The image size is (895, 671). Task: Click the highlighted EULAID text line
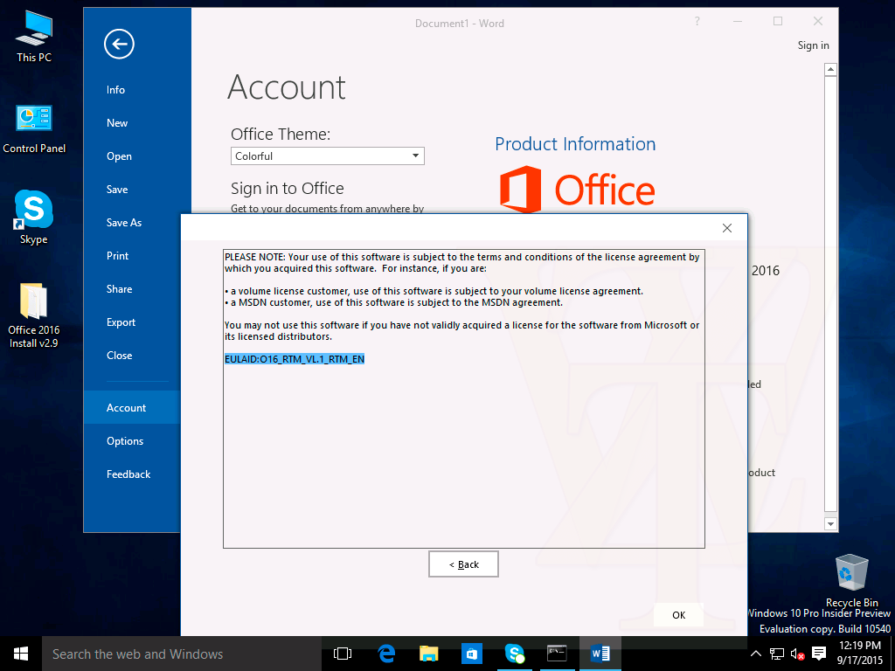coord(295,359)
